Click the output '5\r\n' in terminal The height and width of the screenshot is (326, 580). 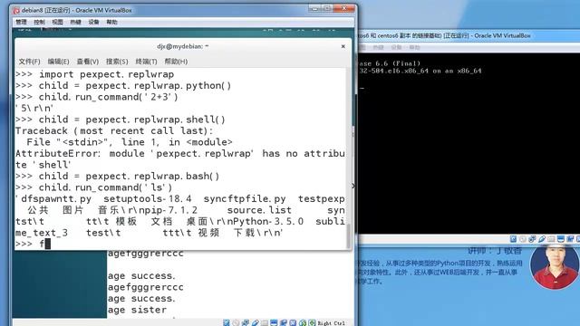tap(34, 109)
